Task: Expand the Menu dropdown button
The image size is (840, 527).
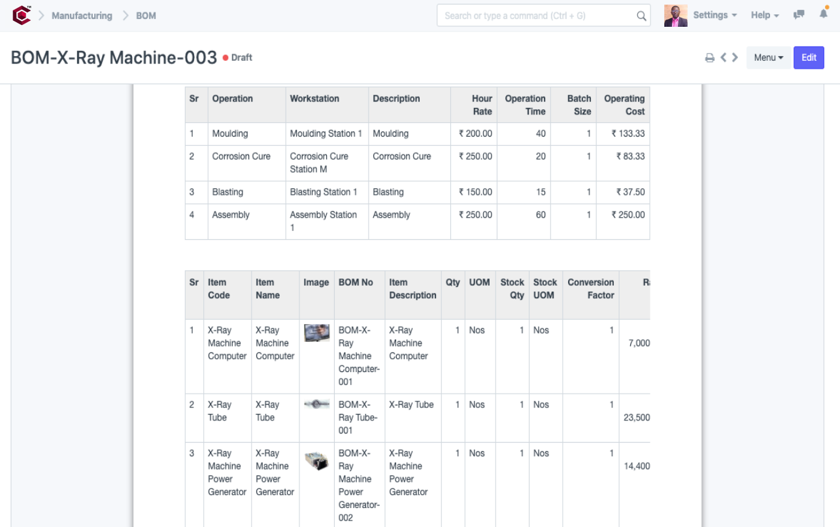Action: (768, 58)
